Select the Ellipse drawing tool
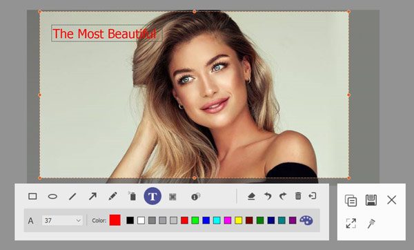Viewport: 414px width, 250px height. (x=52, y=196)
